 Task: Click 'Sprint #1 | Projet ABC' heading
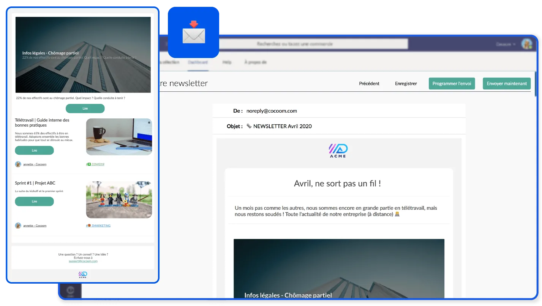click(x=35, y=183)
